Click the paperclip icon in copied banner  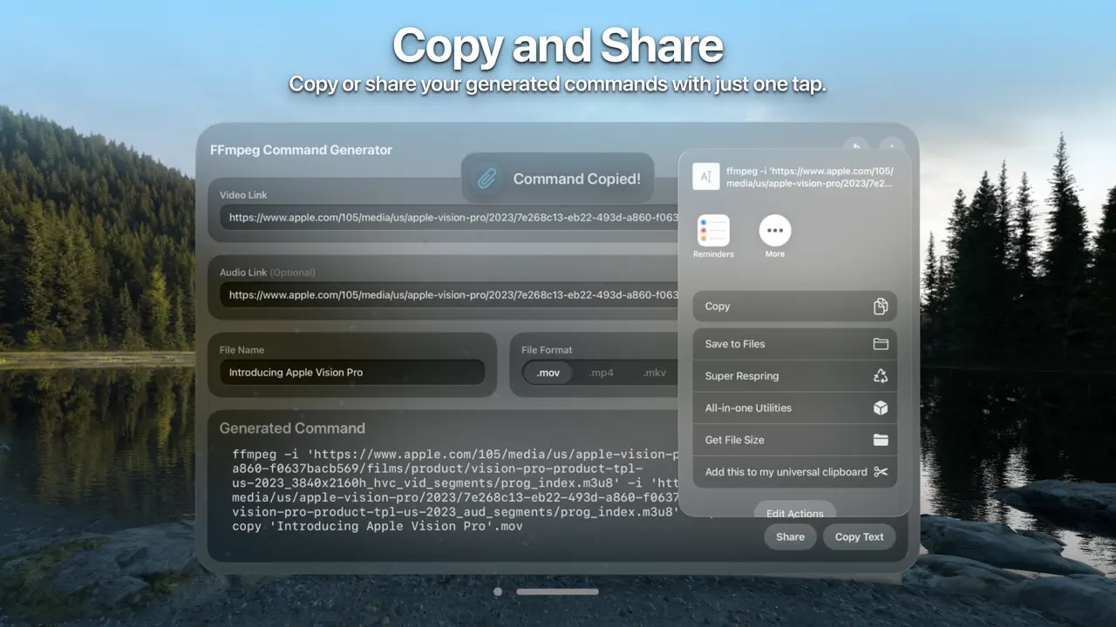[486, 179]
